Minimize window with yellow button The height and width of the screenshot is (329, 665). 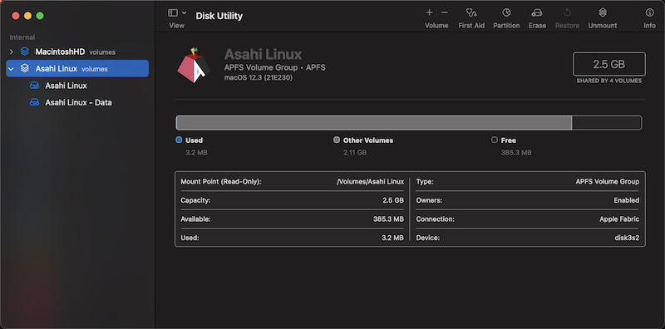[x=27, y=16]
